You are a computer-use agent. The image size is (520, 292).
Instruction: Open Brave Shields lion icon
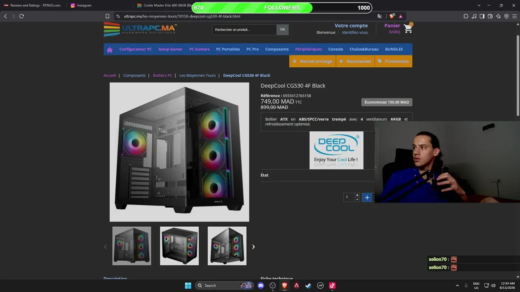392,16
